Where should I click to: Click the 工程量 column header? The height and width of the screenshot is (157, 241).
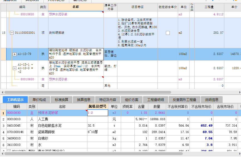pyautogui.click(x=209, y=7)
